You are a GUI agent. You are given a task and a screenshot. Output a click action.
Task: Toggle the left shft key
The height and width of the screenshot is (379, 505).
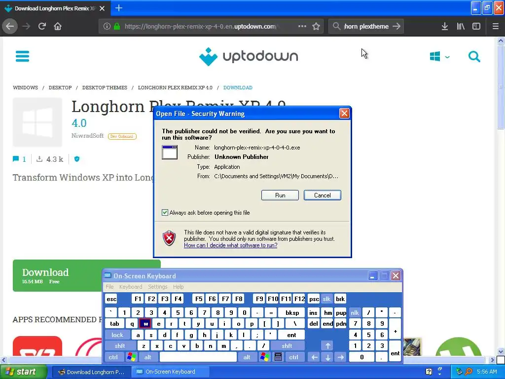pos(120,346)
